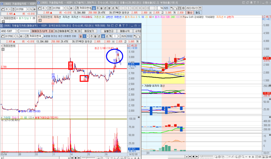Click minus zoom-out icon in the main chart bottom toolbar

pos(246,157)
